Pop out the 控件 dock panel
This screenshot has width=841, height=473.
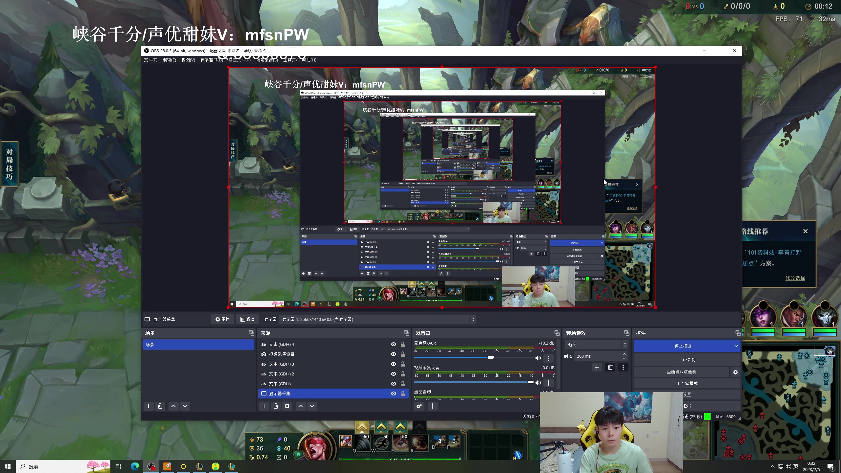tap(738, 333)
